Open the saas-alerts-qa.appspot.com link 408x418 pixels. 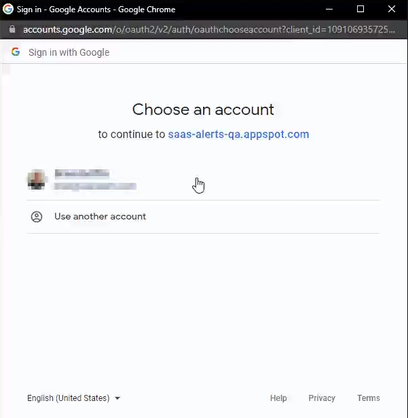(238, 135)
